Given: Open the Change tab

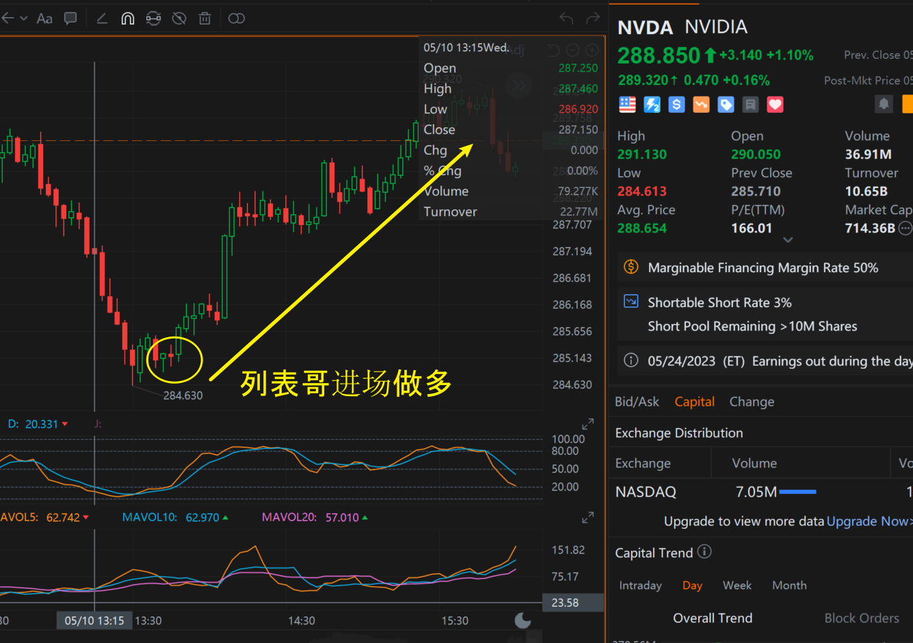Looking at the screenshot, I should (x=752, y=402).
